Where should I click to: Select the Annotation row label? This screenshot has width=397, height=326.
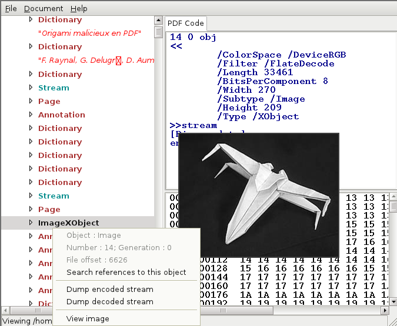click(x=62, y=115)
